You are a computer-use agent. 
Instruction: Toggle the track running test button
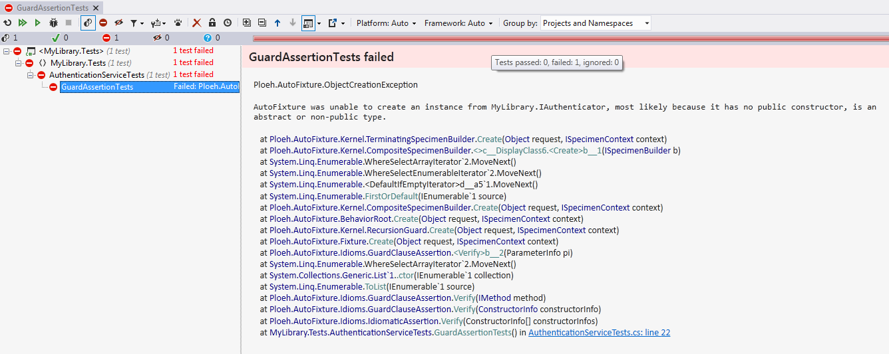pos(88,23)
